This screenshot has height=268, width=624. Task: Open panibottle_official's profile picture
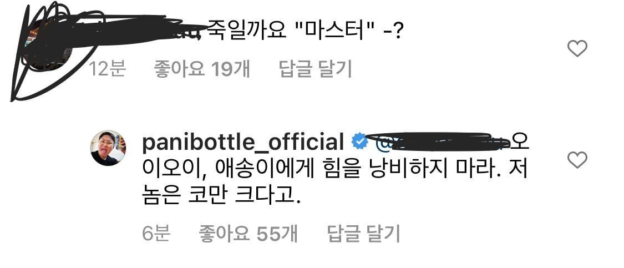(108, 148)
